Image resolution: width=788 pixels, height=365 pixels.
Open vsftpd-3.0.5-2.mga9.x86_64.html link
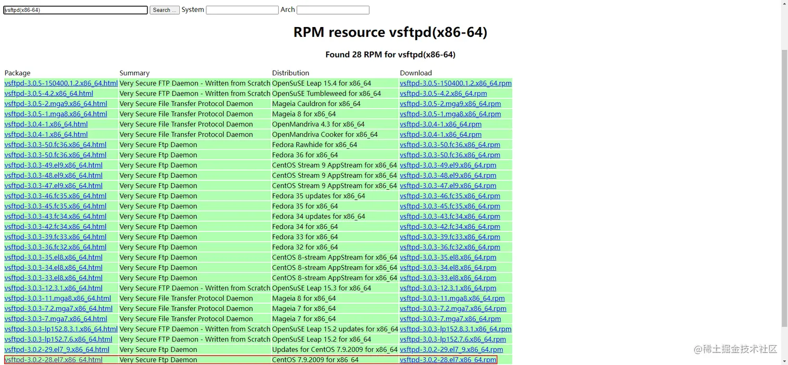click(x=56, y=103)
